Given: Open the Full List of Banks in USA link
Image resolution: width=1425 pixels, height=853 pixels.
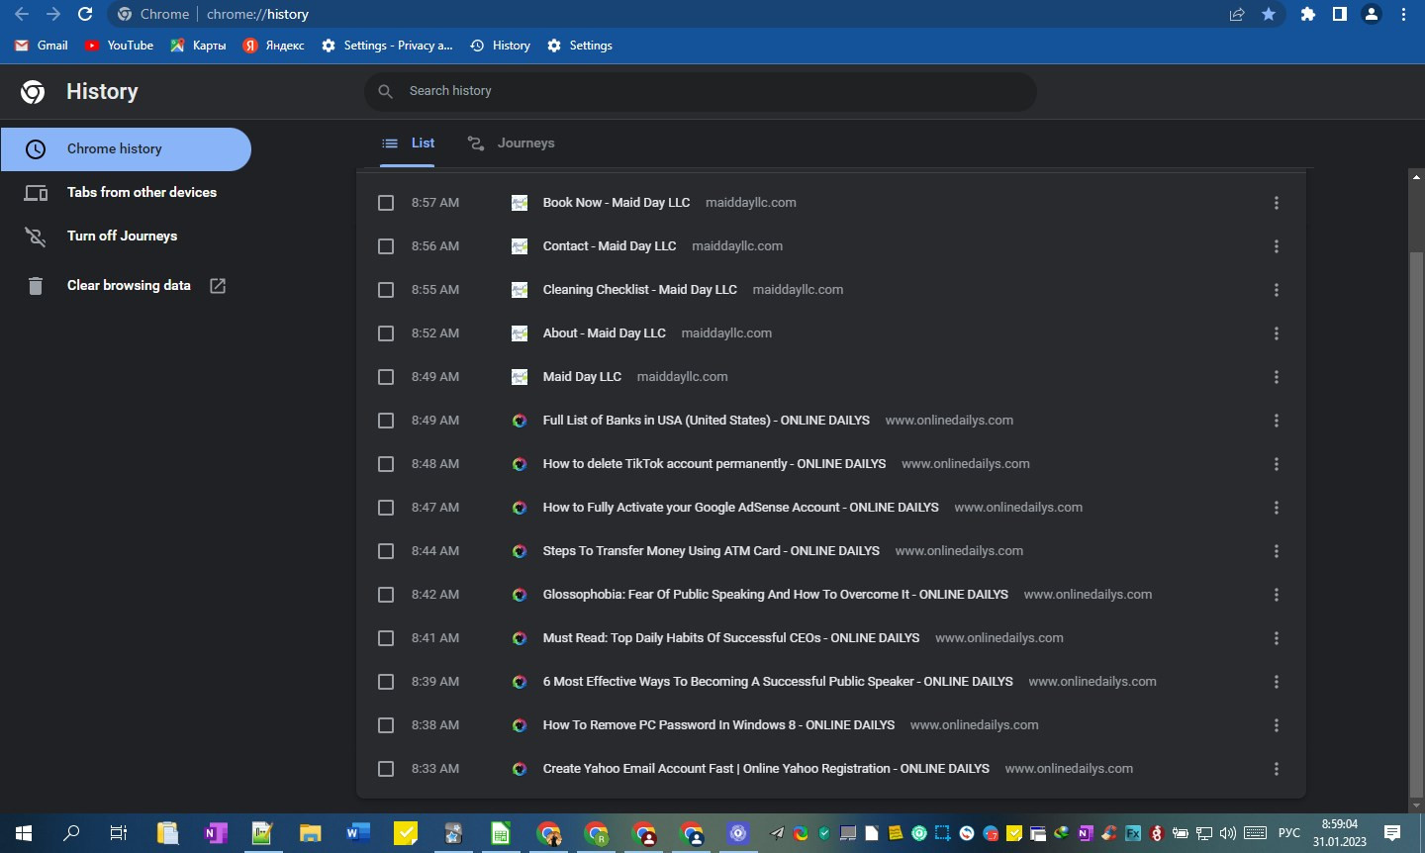Looking at the screenshot, I should tap(706, 421).
